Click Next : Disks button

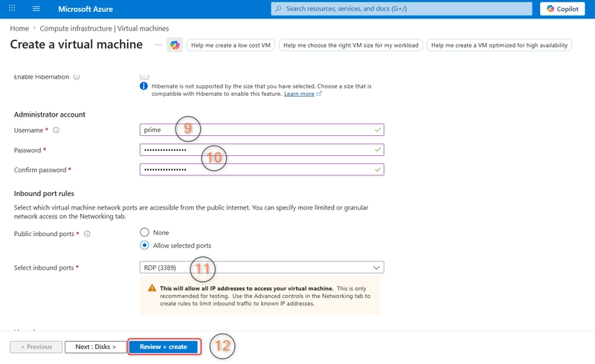[x=96, y=347]
